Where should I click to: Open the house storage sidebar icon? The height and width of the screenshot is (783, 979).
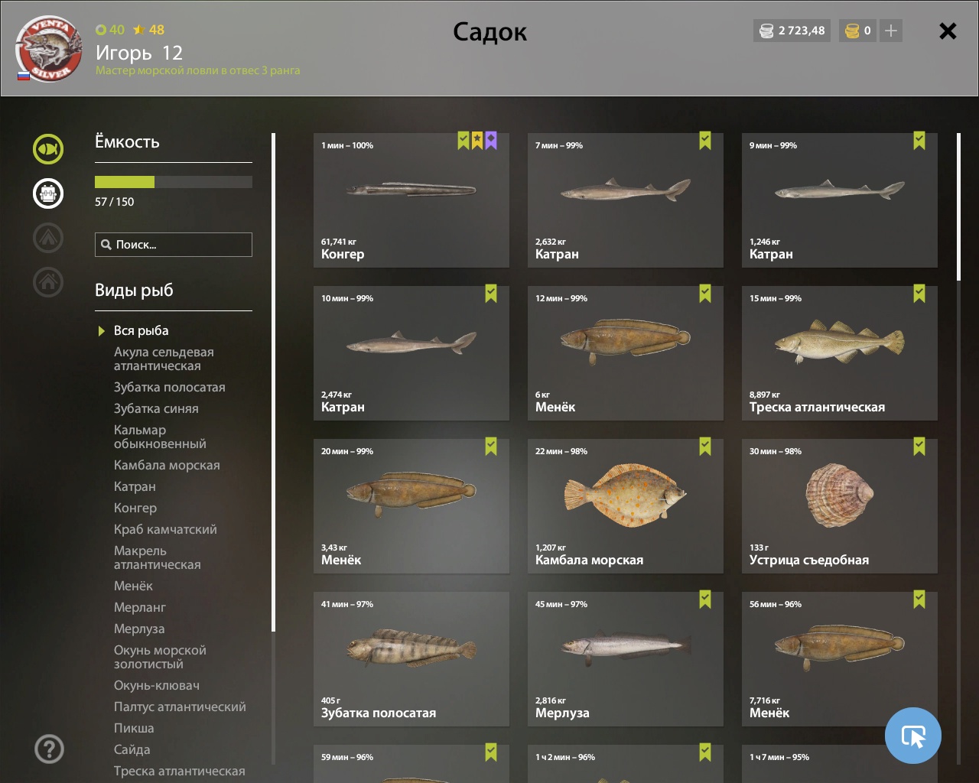click(x=48, y=282)
